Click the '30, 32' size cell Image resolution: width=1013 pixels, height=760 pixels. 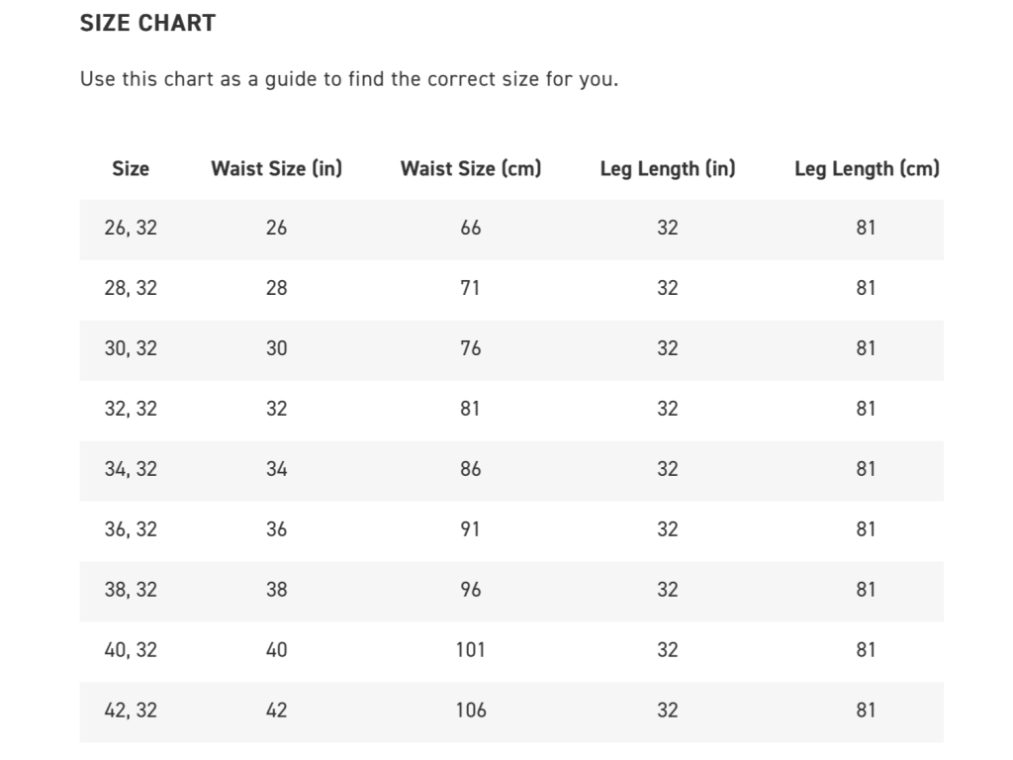131,348
